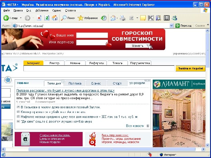Open the History clock icon

pos(104,18)
